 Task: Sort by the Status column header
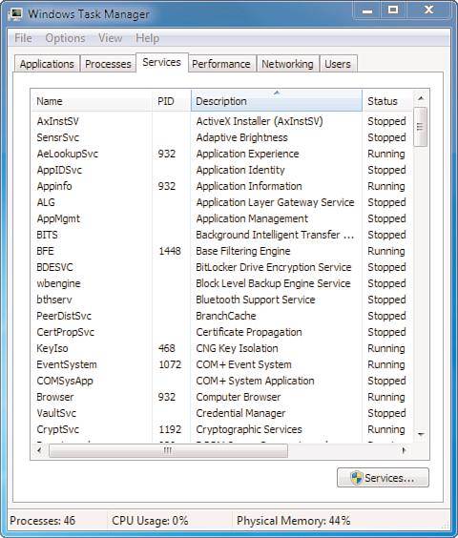pos(387,101)
